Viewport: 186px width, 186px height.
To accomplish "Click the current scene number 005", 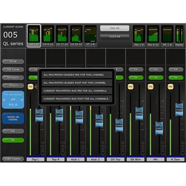I will (x=10, y=35).
